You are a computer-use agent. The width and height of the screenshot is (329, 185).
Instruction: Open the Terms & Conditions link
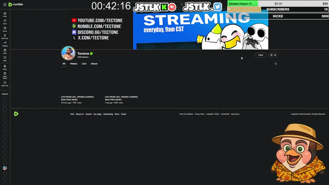tap(186, 114)
